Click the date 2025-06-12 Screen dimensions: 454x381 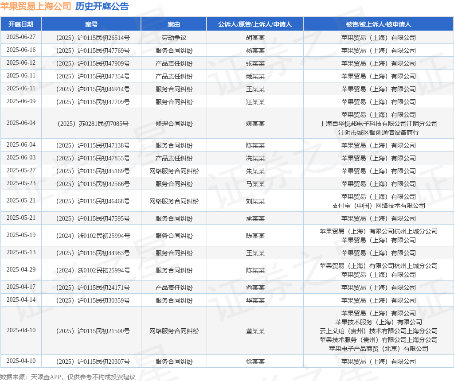pos(21,62)
